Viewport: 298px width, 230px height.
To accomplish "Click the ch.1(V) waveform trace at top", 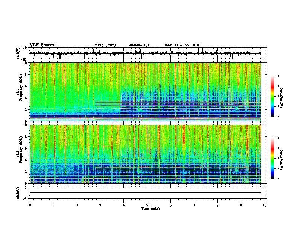I will point(145,53).
